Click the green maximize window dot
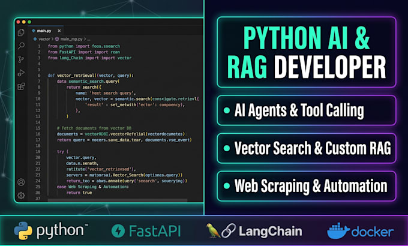The height and width of the screenshot is (246, 408). coord(29,22)
